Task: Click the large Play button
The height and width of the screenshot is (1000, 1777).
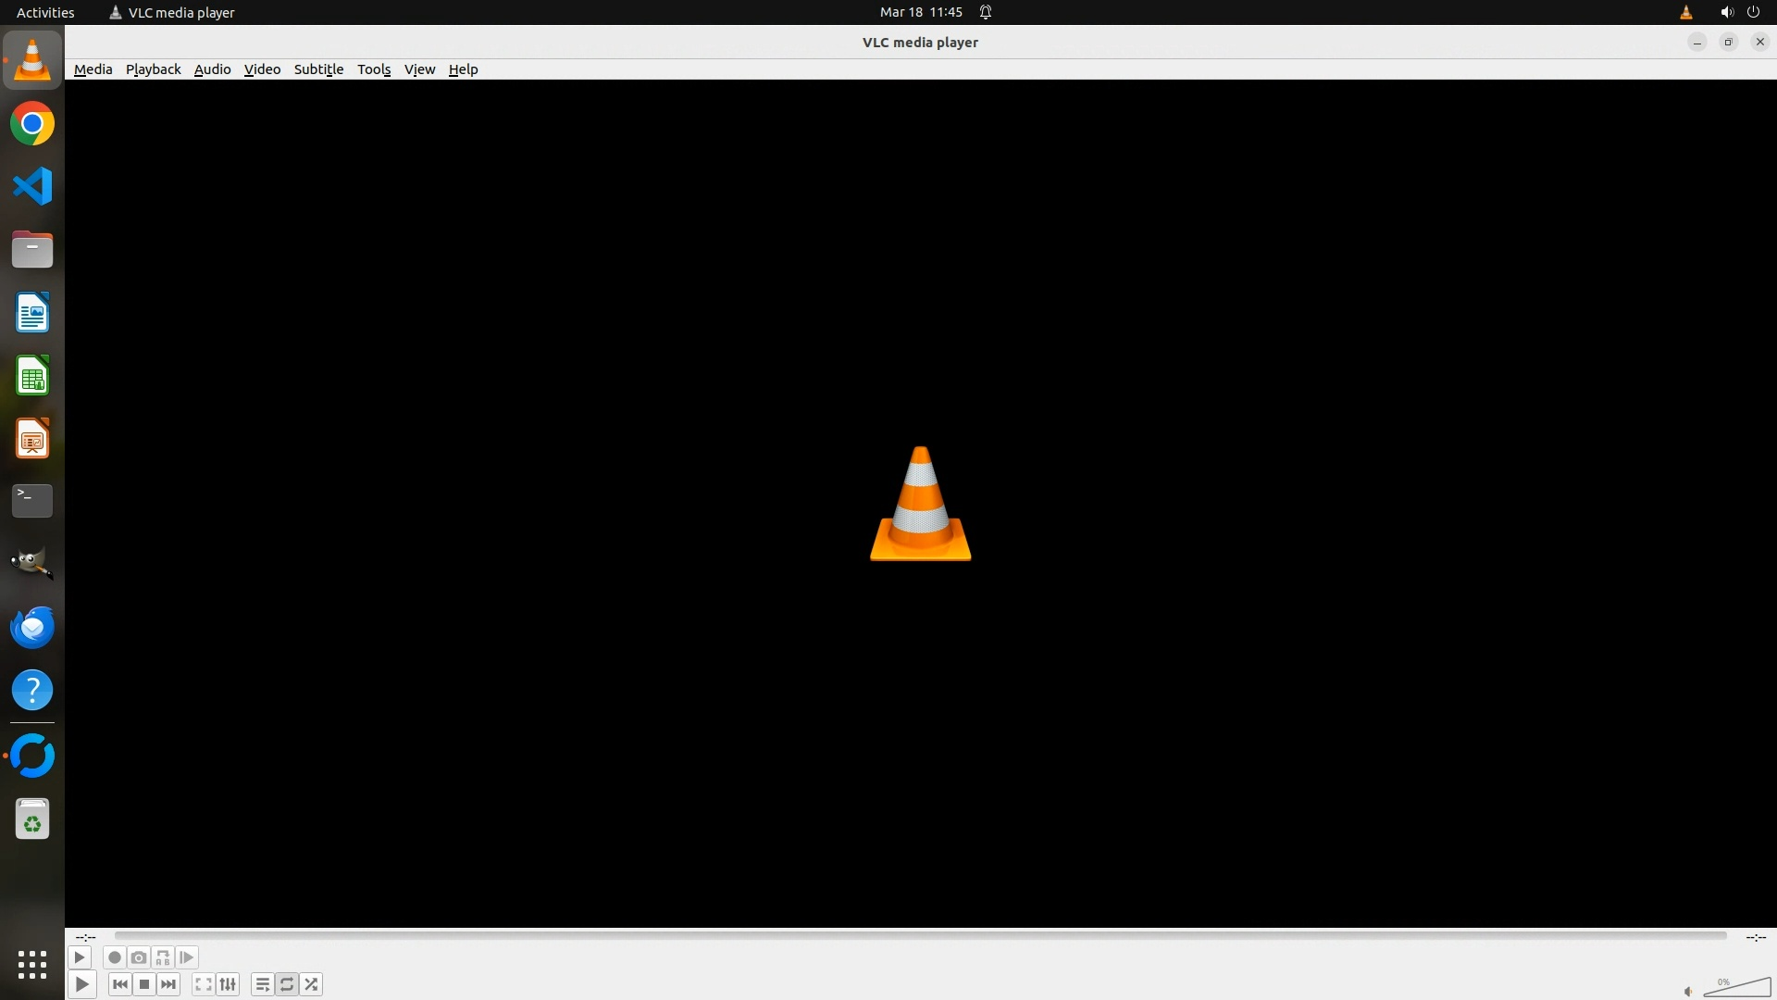Action: (x=81, y=984)
